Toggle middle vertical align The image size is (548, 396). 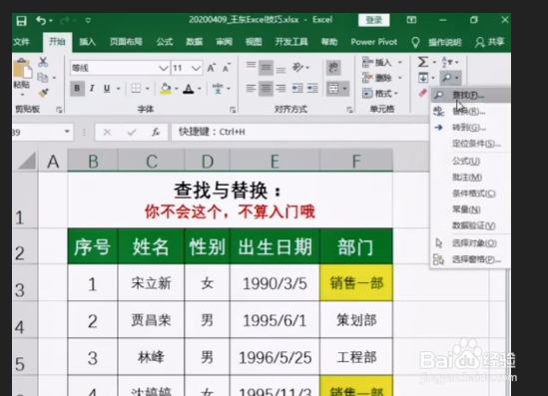tap(266, 68)
